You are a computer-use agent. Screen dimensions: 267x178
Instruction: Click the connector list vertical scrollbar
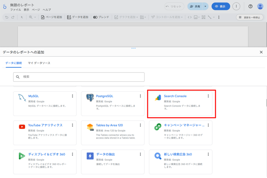pyautogui.click(x=266, y=103)
